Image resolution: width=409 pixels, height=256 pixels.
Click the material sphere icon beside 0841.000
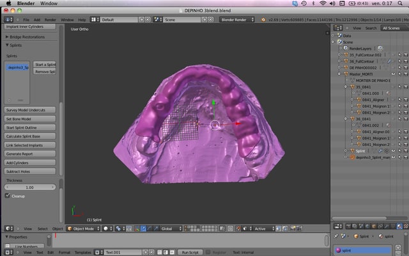pos(389,93)
